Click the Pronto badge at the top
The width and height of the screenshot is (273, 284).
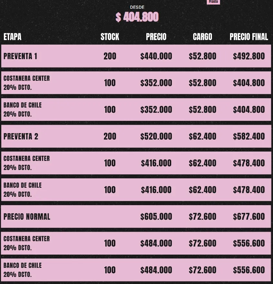pyautogui.click(x=213, y=2)
